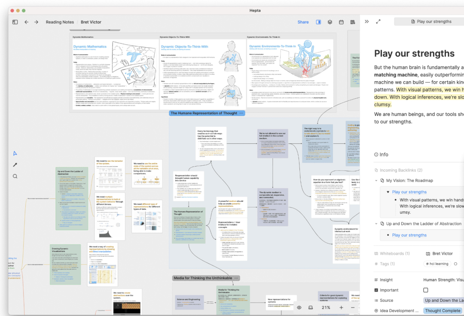Expand the side panel to full screen
Screen dimensions: 464x316
[378, 21]
